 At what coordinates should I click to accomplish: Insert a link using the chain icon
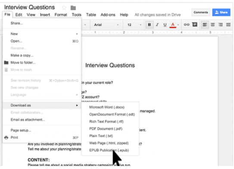click(187, 25)
